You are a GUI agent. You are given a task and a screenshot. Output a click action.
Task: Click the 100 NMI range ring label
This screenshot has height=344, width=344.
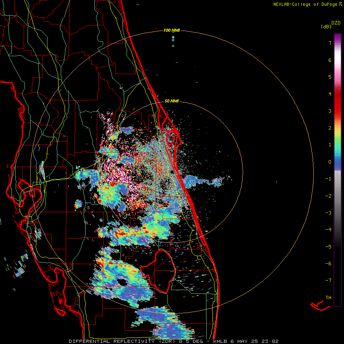[172, 30]
